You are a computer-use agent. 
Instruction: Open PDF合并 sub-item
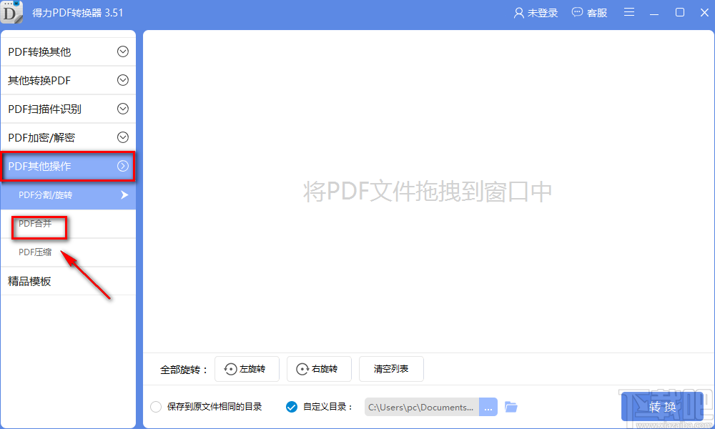(x=69, y=224)
